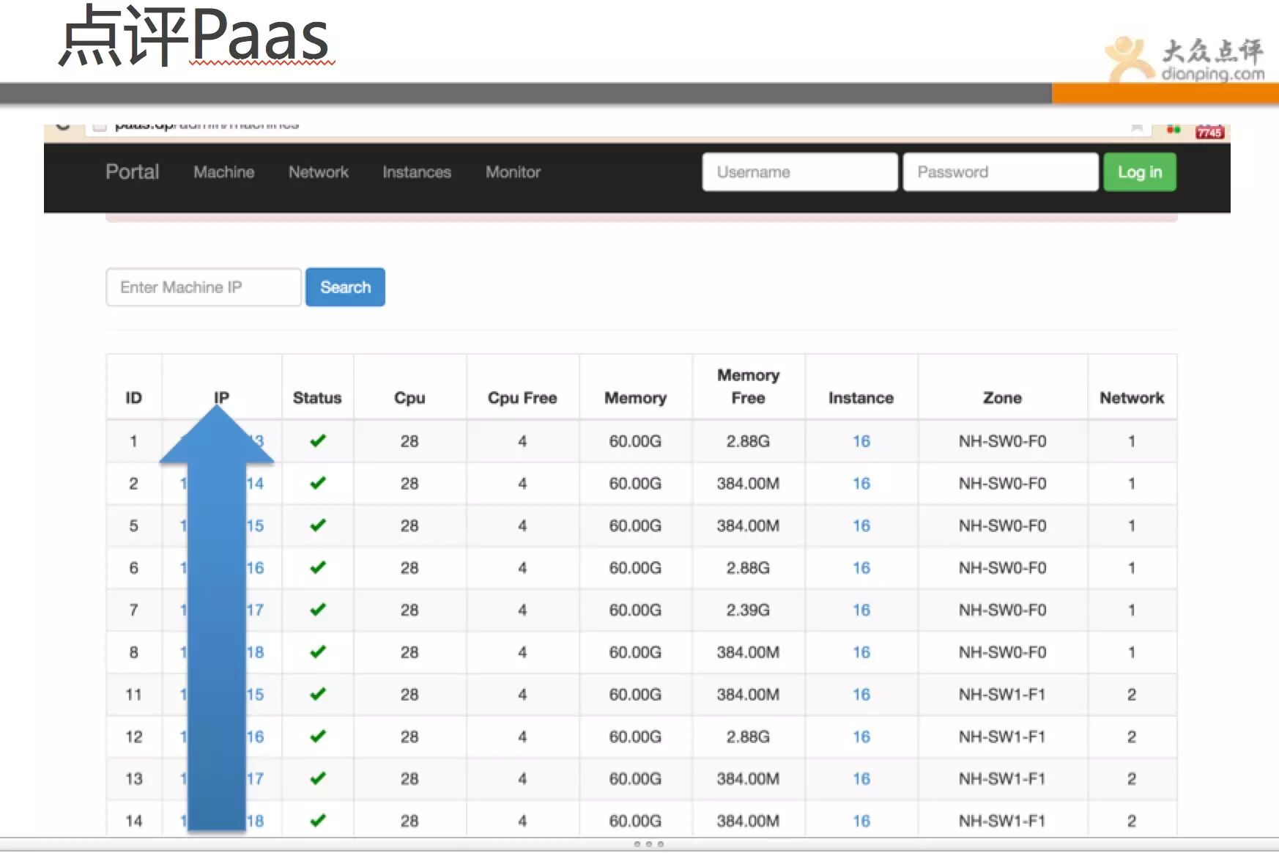Follow the Instance link 16 in row ID 7
This screenshot has height=853, width=1279.
861,610
